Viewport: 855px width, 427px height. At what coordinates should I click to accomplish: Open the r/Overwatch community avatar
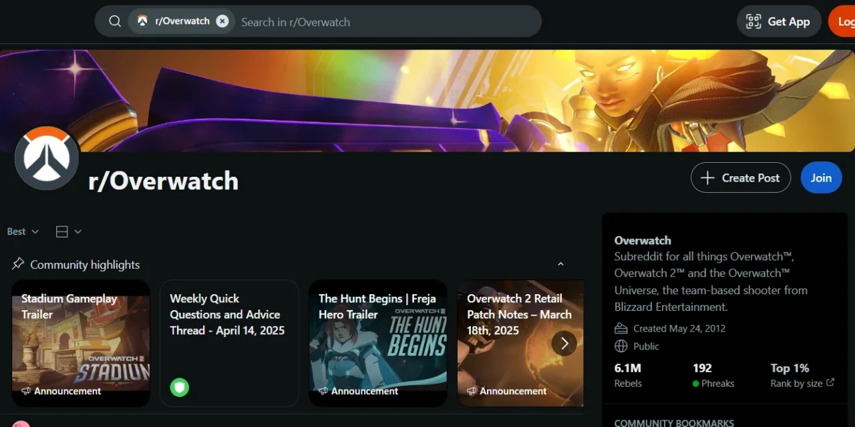(47, 158)
